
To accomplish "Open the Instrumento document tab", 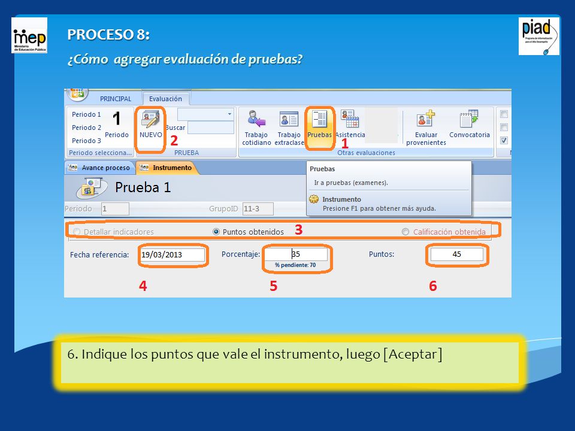I will 167,168.
